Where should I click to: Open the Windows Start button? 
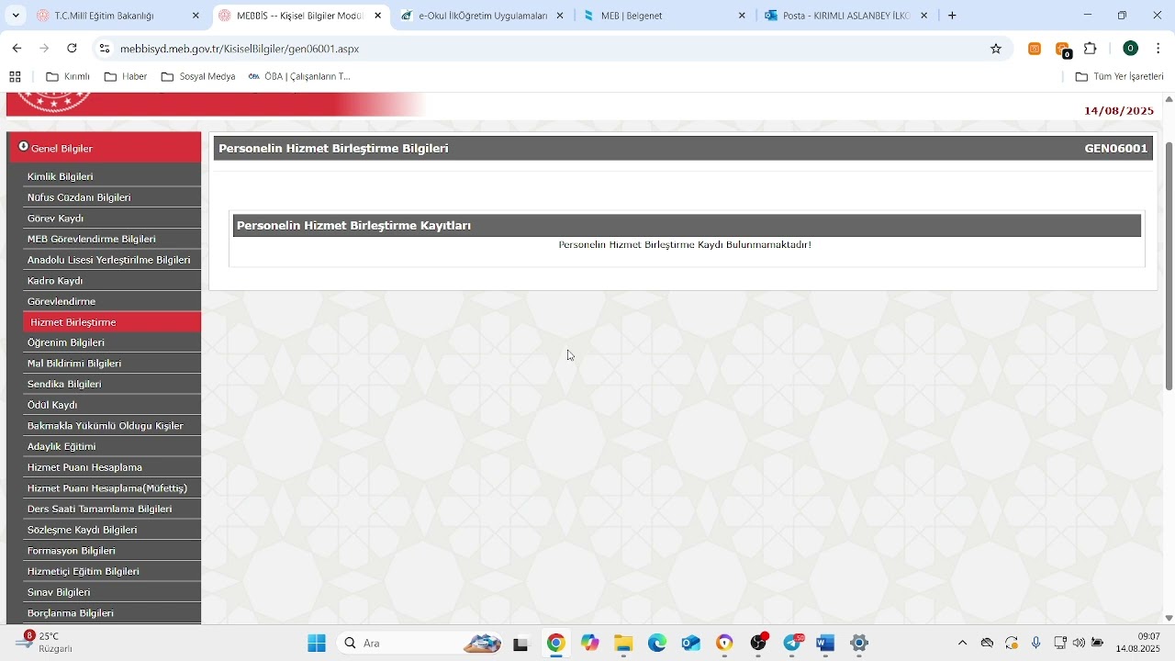click(x=317, y=644)
